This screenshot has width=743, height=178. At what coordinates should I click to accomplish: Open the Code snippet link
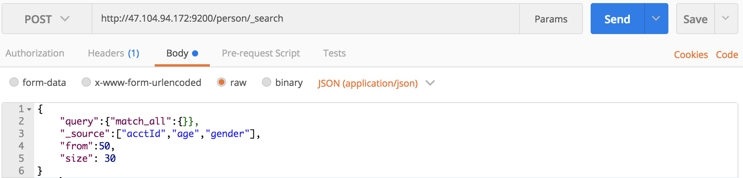727,55
